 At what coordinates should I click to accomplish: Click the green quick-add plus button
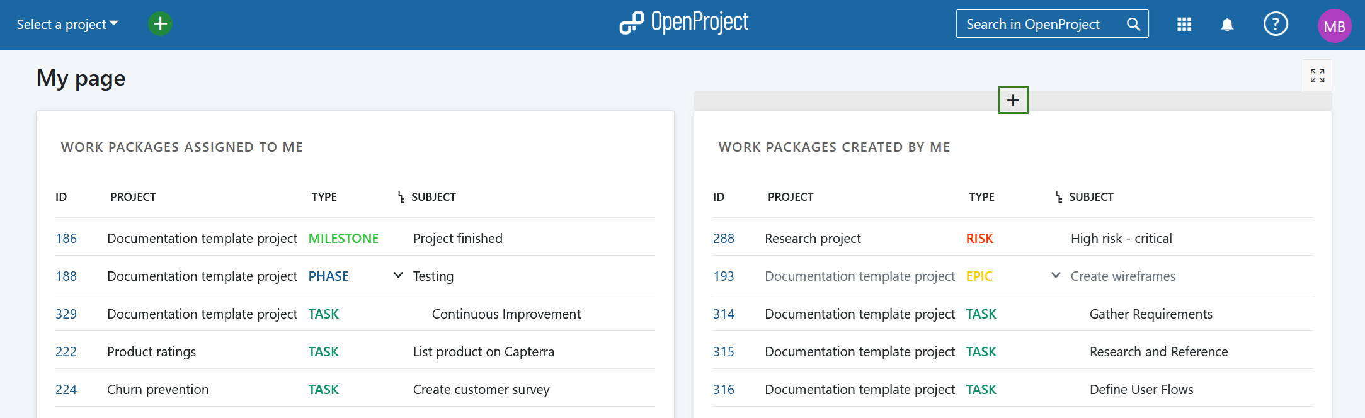160,24
